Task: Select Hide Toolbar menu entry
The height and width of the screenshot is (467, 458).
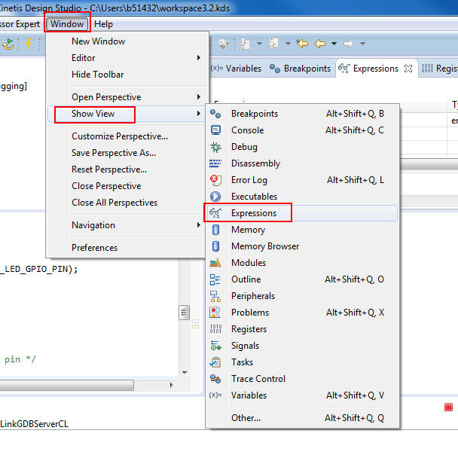Action: (x=128, y=74)
